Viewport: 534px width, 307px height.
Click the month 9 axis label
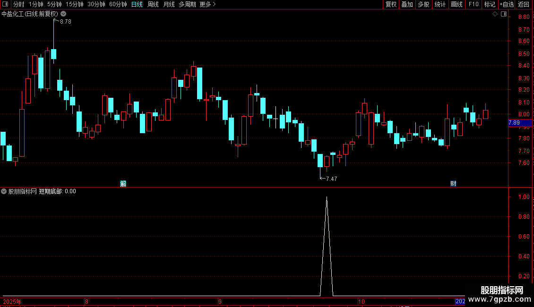pos(220,301)
